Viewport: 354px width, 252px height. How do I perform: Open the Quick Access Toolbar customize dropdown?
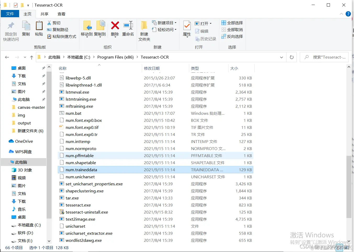click(28, 5)
